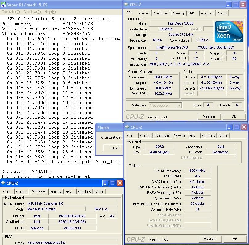The image size is (249, 245).
Task: Click the CPU-Z icon in Memory window title bar
Action: pyautogui.click(x=127, y=127)
